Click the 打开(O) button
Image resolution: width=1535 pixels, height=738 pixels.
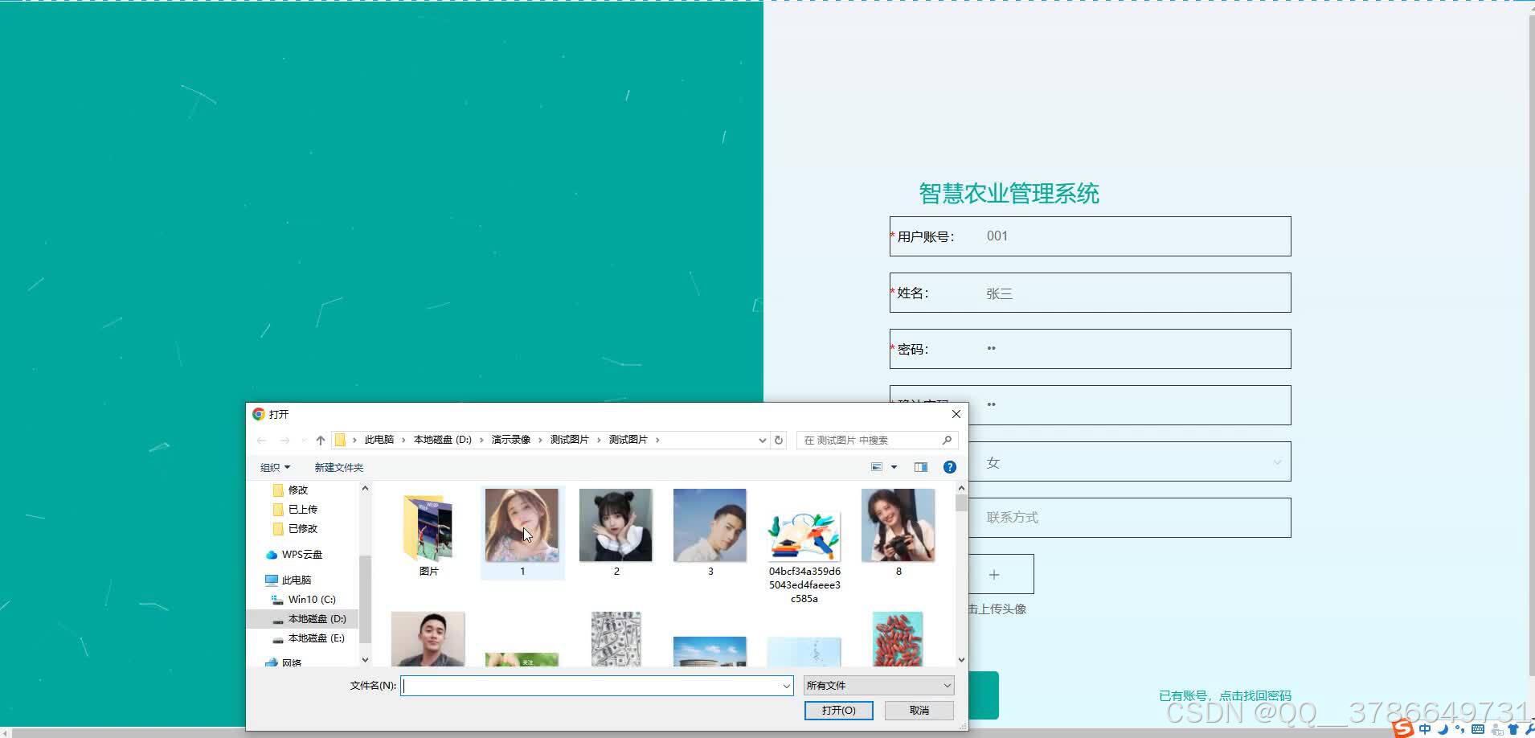pyautogui.click(x=838, y=710)
